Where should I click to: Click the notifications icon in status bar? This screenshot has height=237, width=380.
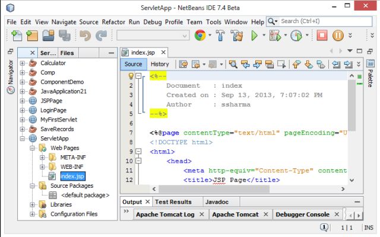(x=324, y=228)
